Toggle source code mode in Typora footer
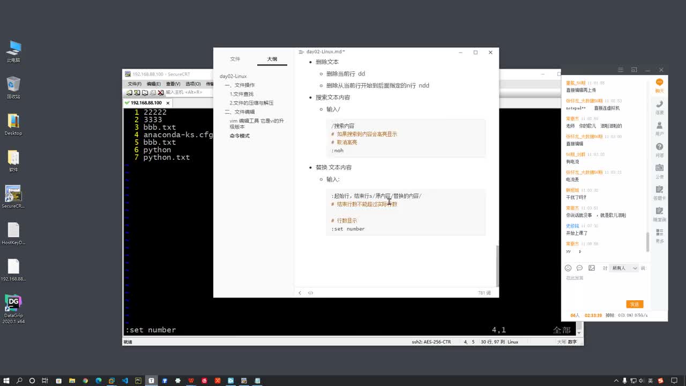The width and height of the screenshot is (686, 386). 310,293
